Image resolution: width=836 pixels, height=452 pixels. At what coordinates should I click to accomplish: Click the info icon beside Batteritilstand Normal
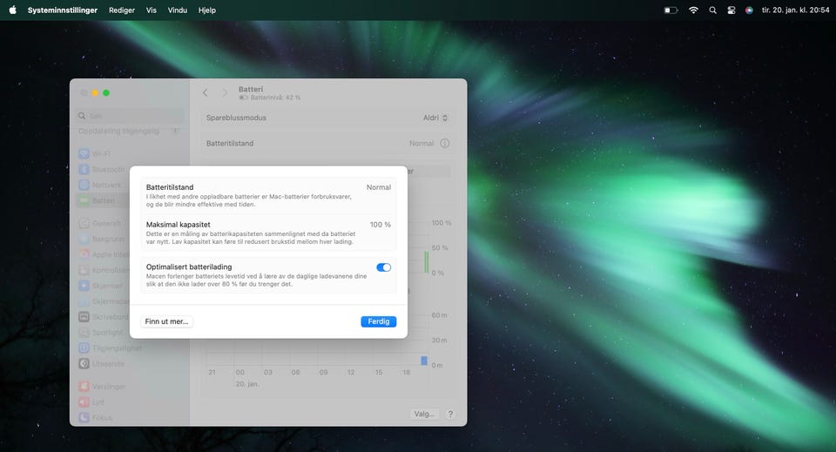coord(445,144)
